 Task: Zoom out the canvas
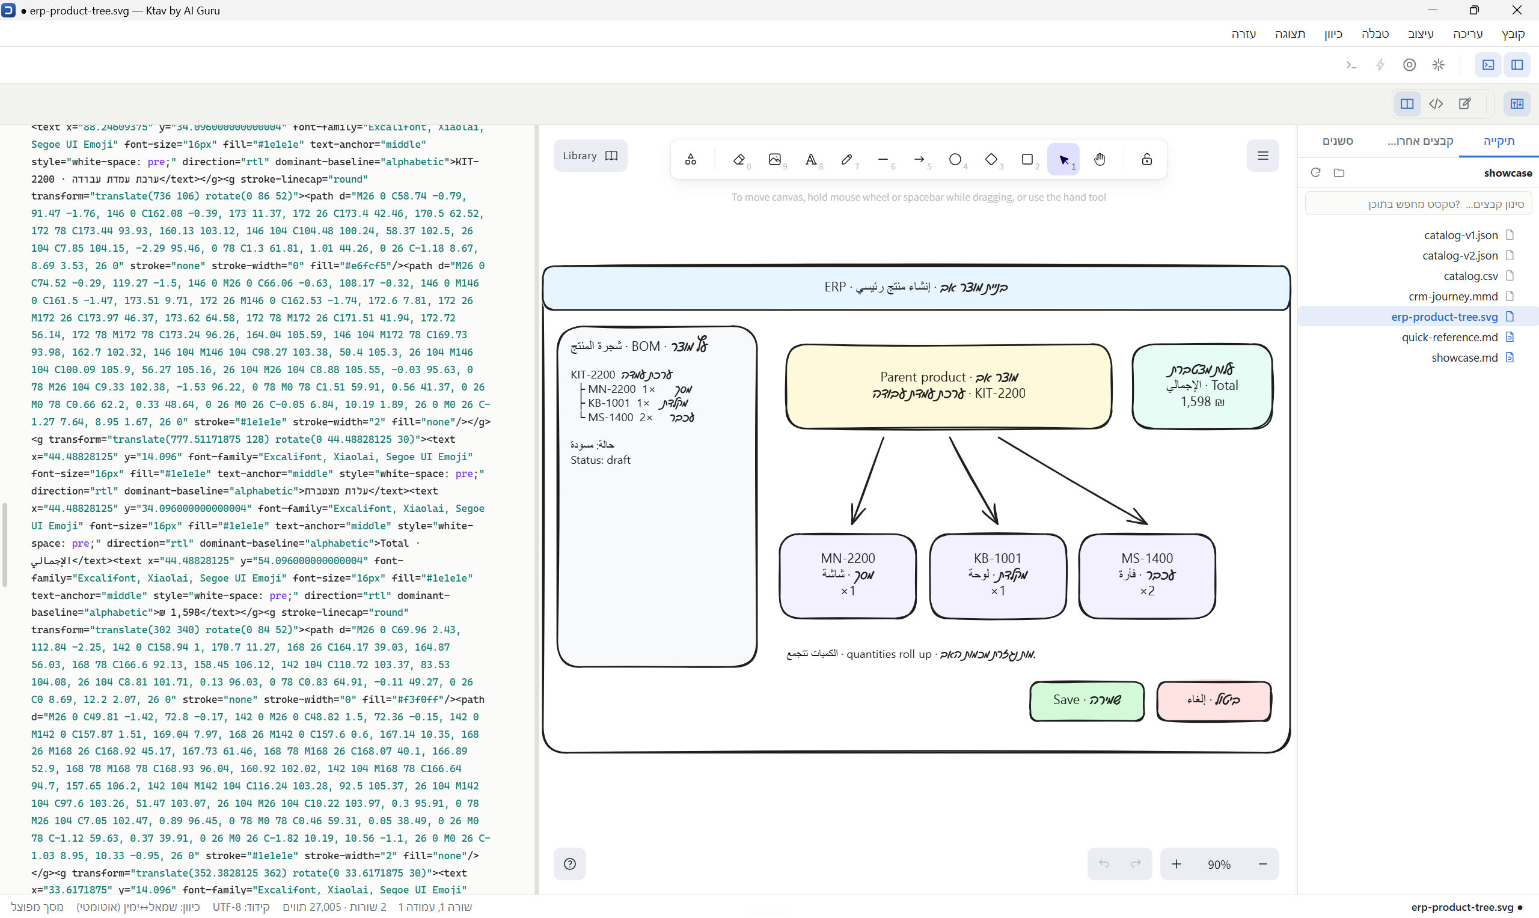[1263, 863]
